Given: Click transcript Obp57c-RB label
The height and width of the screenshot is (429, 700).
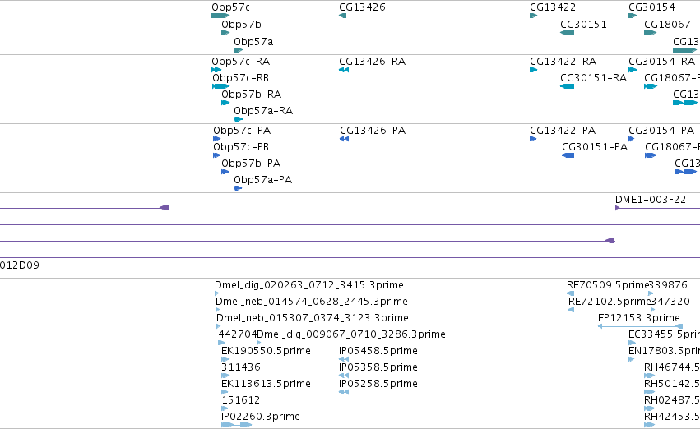Looking at the screenshot, I should (x=241, y=78).
